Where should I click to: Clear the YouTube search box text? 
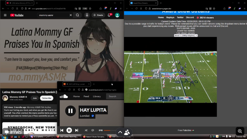tap(71, 15)
